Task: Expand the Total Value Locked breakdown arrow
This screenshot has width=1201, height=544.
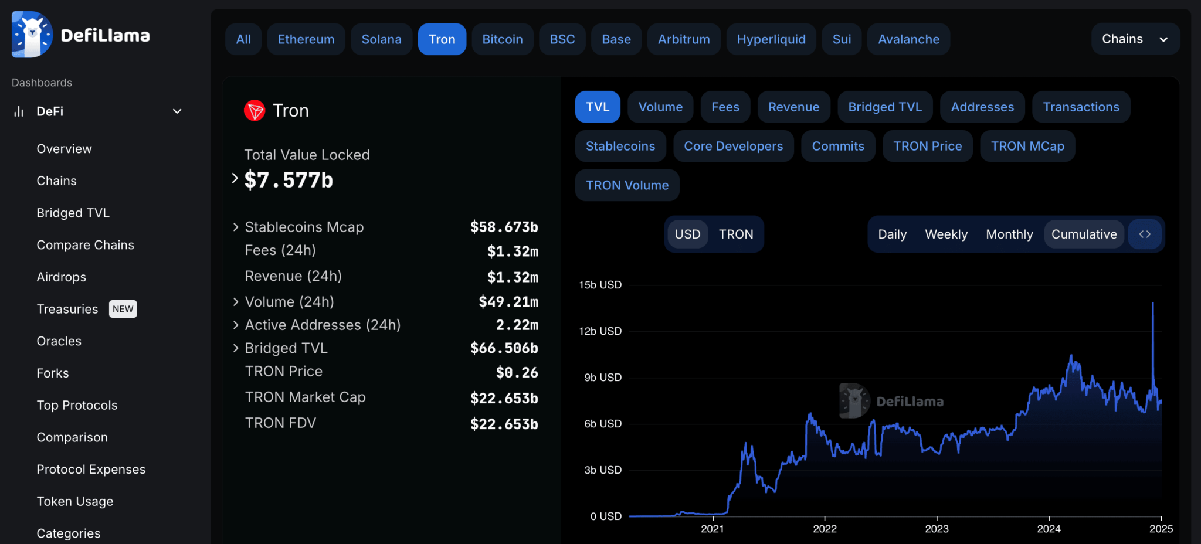Action: (234, 178)
